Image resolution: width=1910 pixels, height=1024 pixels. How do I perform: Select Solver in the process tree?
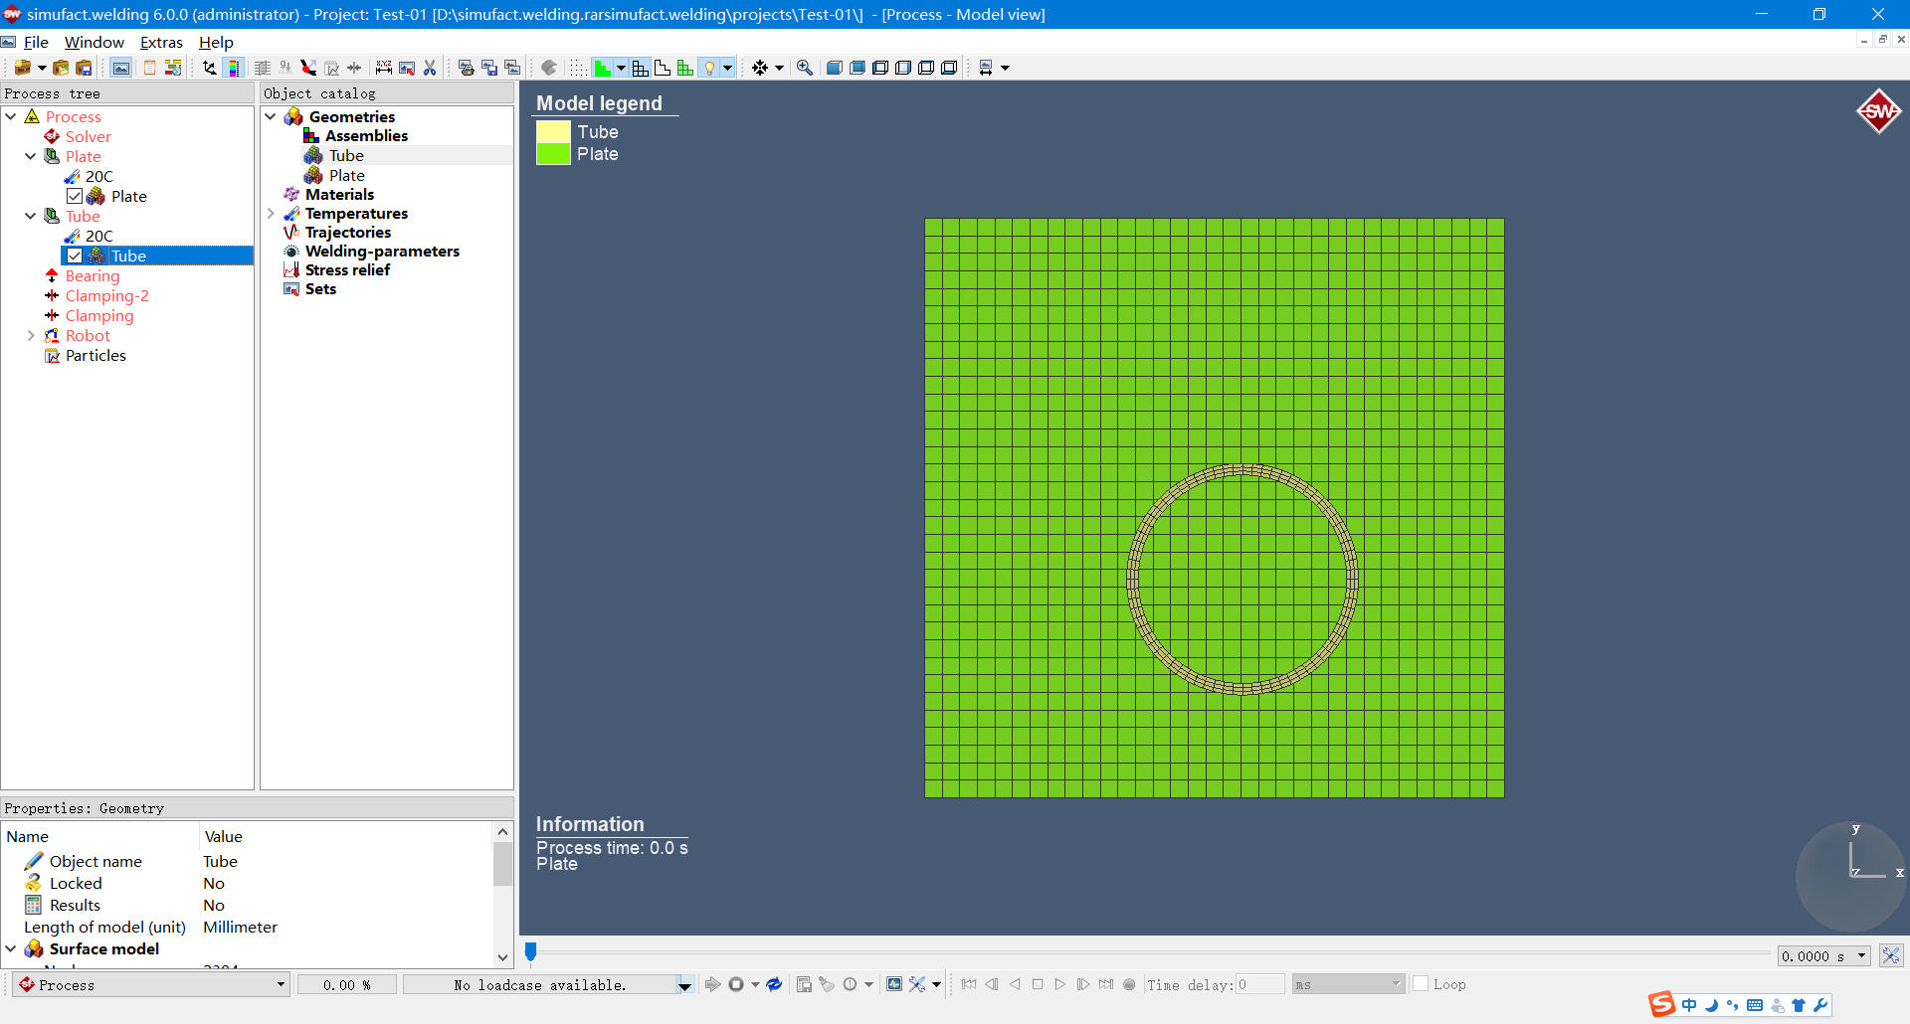[x=88, y=136]
